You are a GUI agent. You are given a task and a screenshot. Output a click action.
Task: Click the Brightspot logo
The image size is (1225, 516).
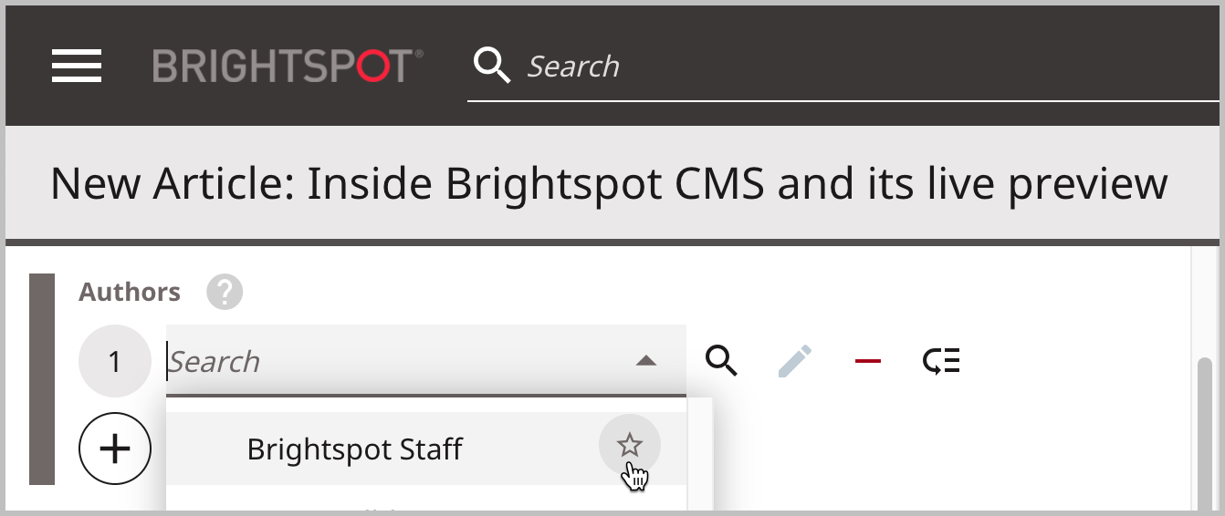(x=288, y=66)
